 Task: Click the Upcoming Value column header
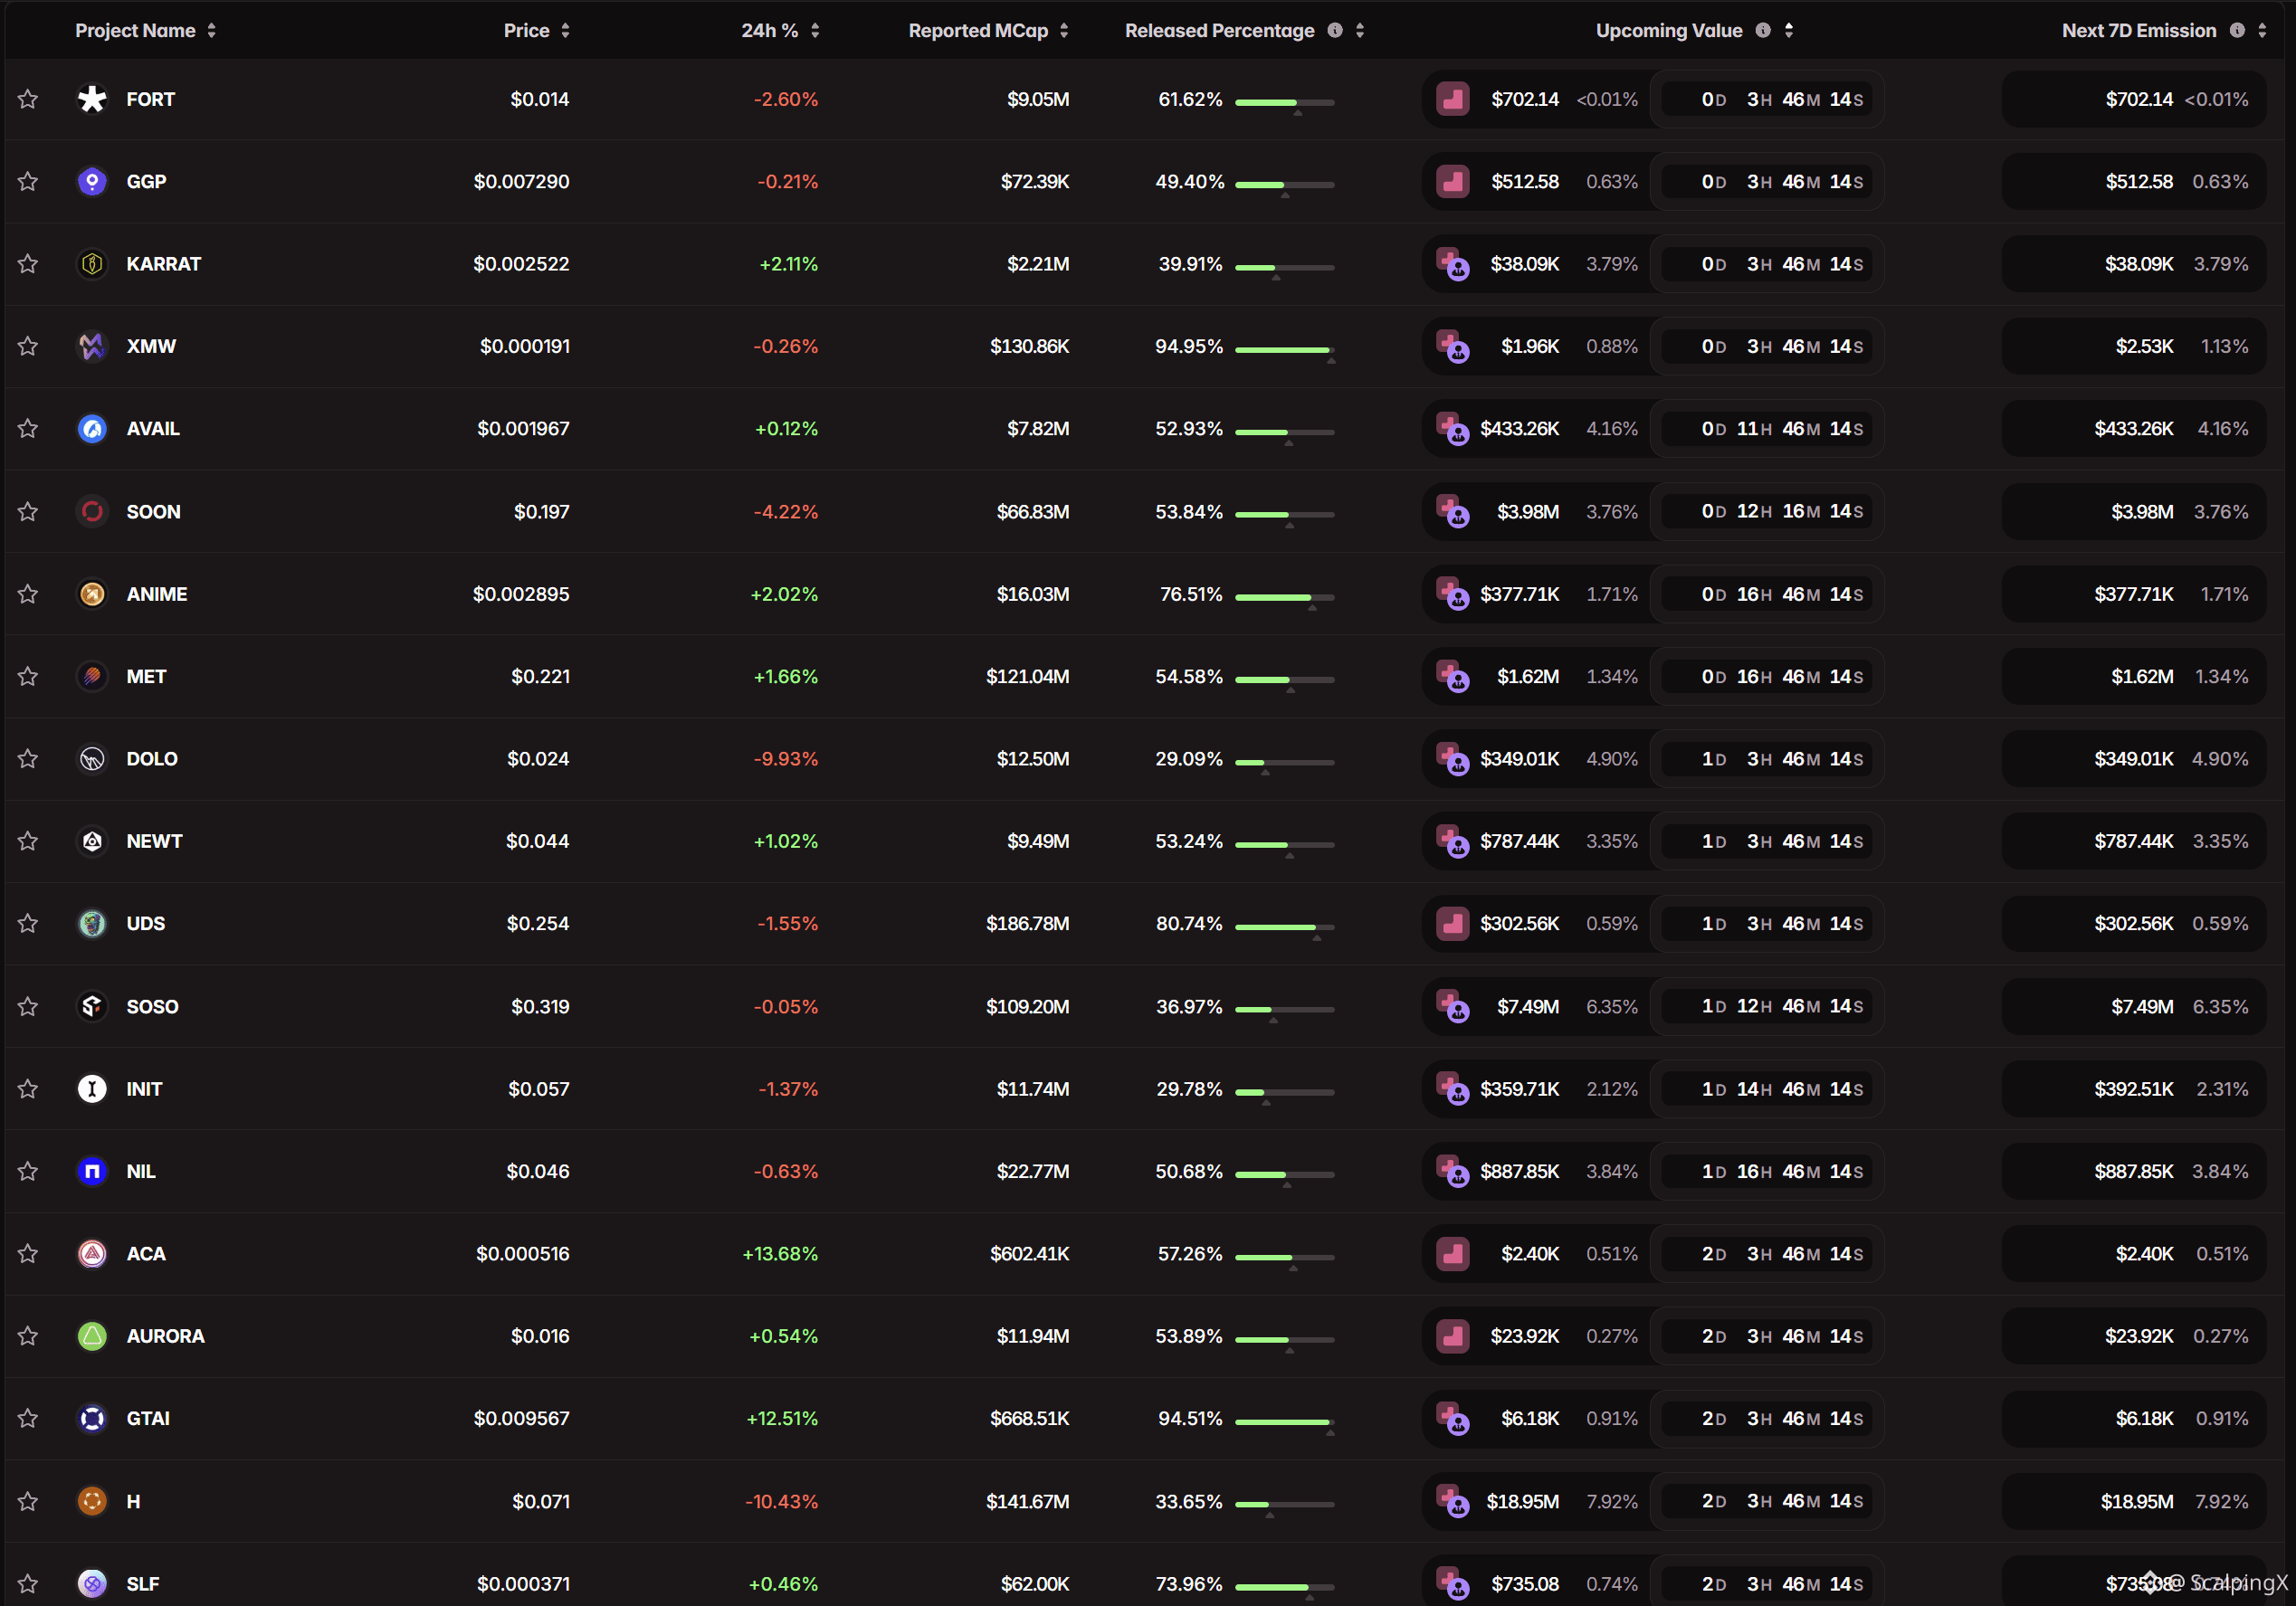1669,30
